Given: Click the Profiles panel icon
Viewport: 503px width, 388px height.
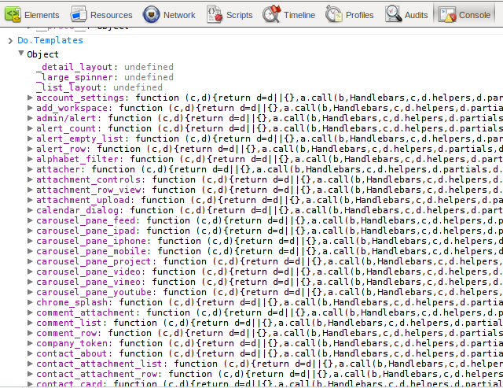Looking at the screenshot, I should click(334, 14).
